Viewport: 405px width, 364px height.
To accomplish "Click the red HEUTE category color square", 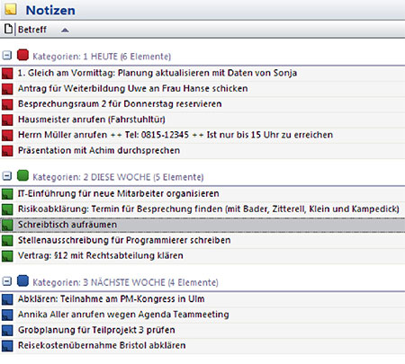I will [x=22, y=55].
